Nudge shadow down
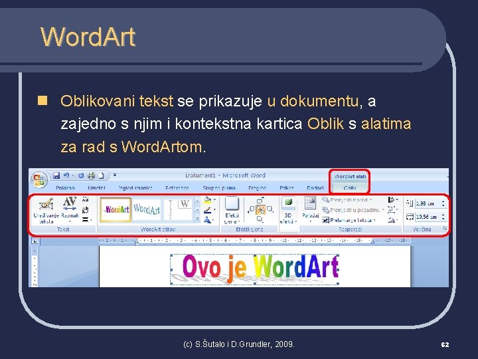The height and width of the screenshot is (359, 478). tap(260, 219)
